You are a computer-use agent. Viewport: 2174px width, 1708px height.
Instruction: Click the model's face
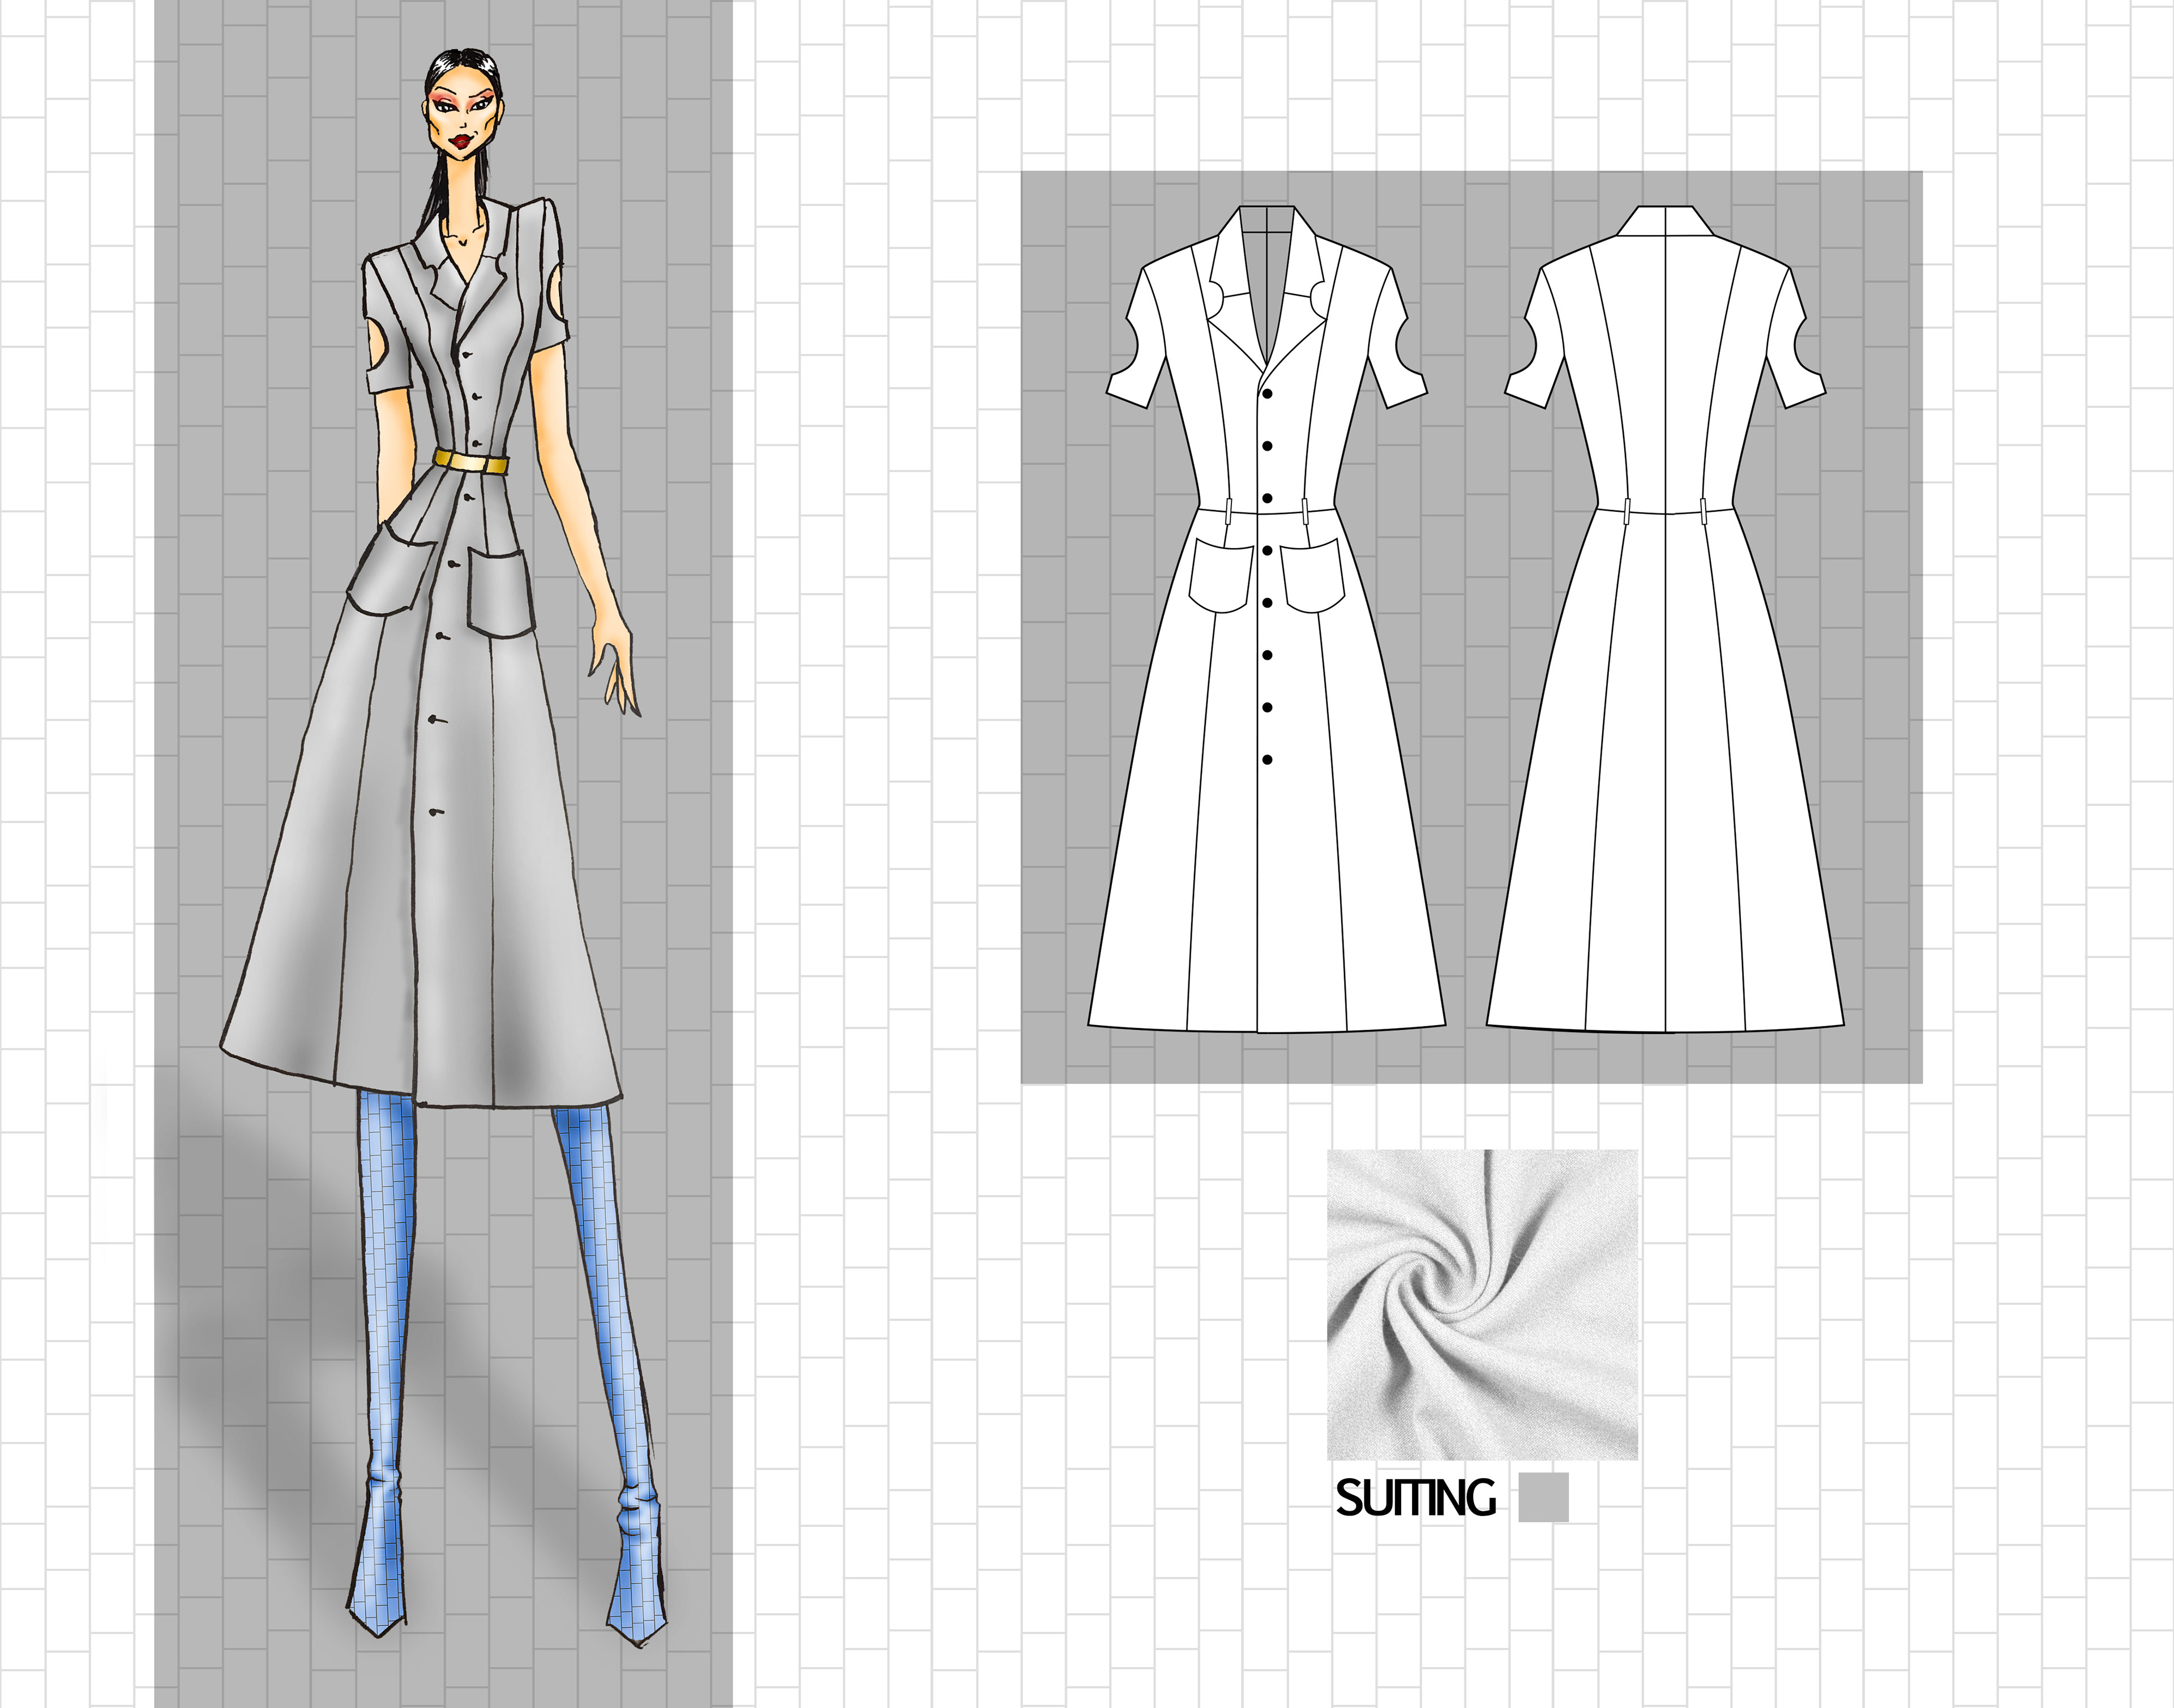point(463,120)
